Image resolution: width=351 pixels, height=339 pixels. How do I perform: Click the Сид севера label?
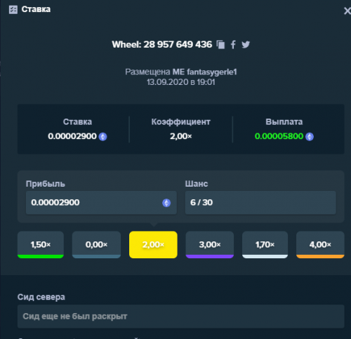pos(41,297)
